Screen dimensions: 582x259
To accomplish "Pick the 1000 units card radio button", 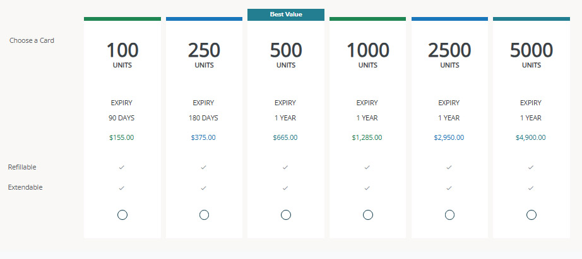I will pyautogui.click(x=367, y=215).
